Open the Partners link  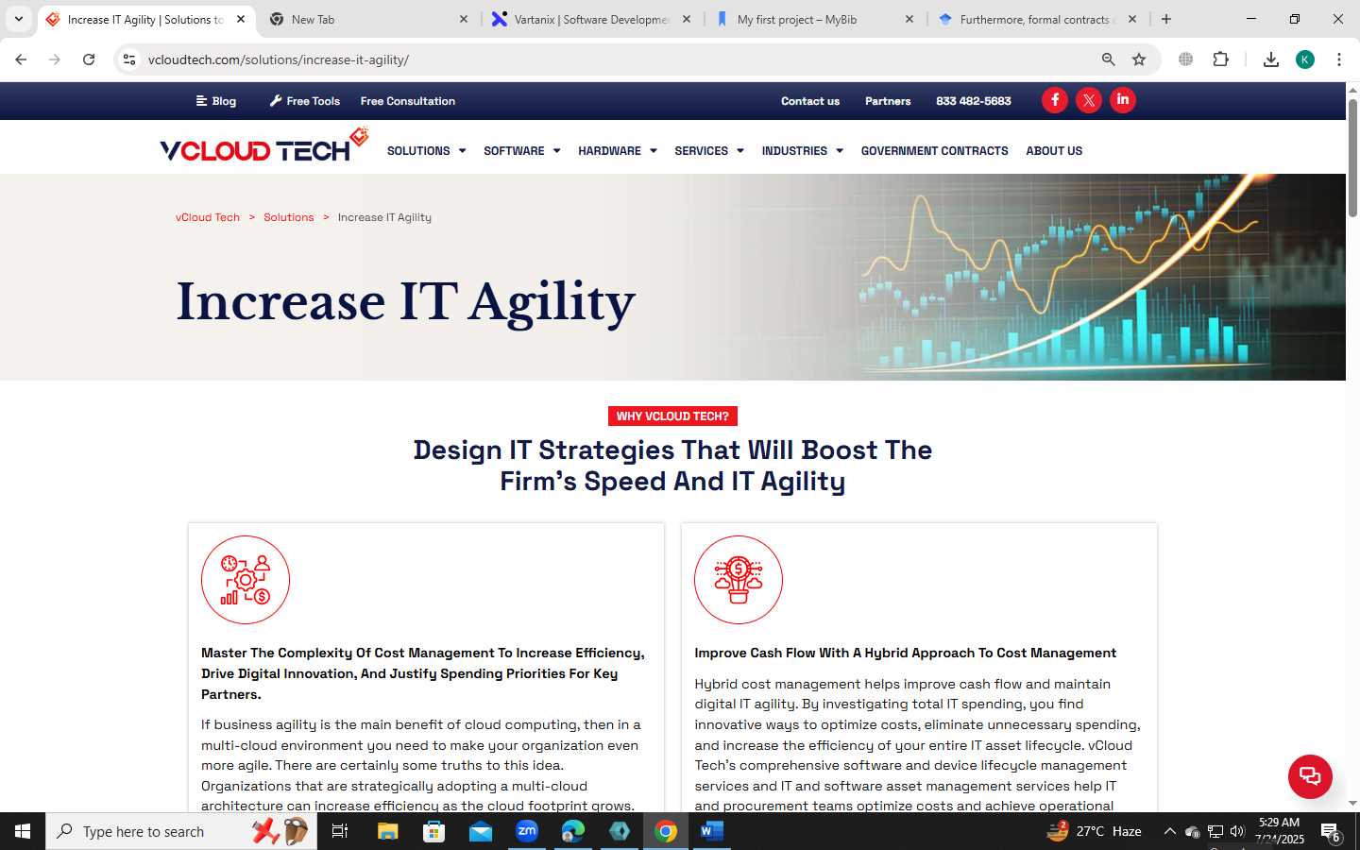(888, 101)
